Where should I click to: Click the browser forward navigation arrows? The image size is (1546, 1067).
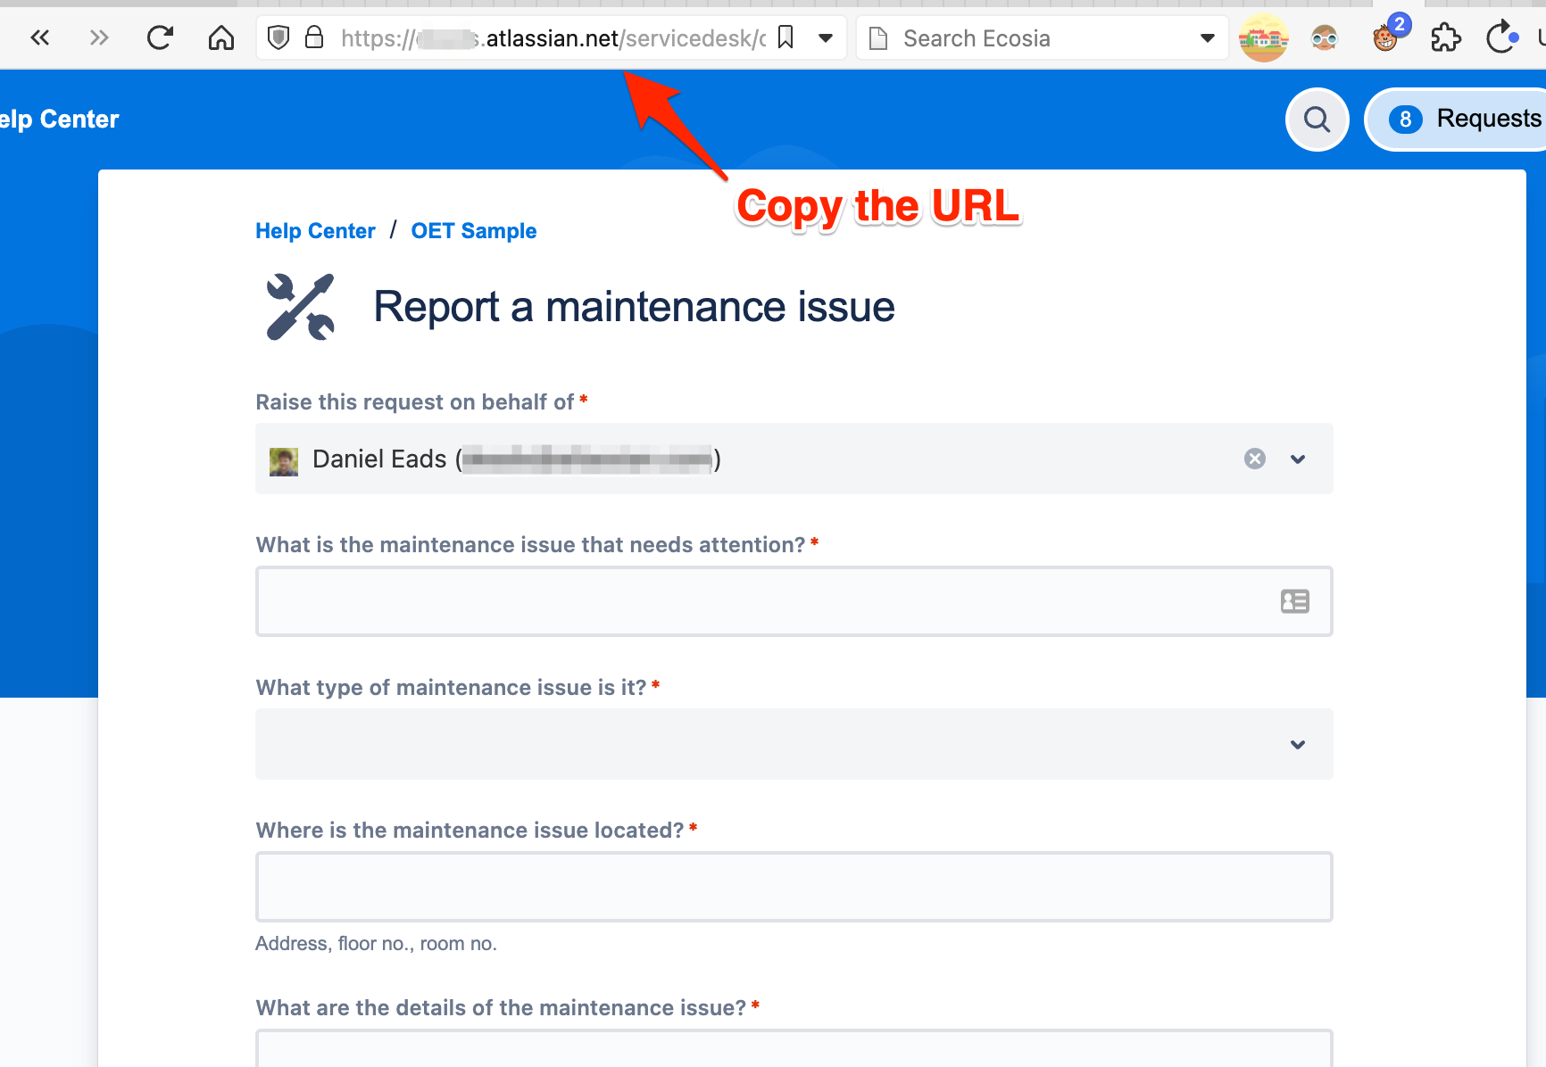pyautogui.click(x=99, y=37)
